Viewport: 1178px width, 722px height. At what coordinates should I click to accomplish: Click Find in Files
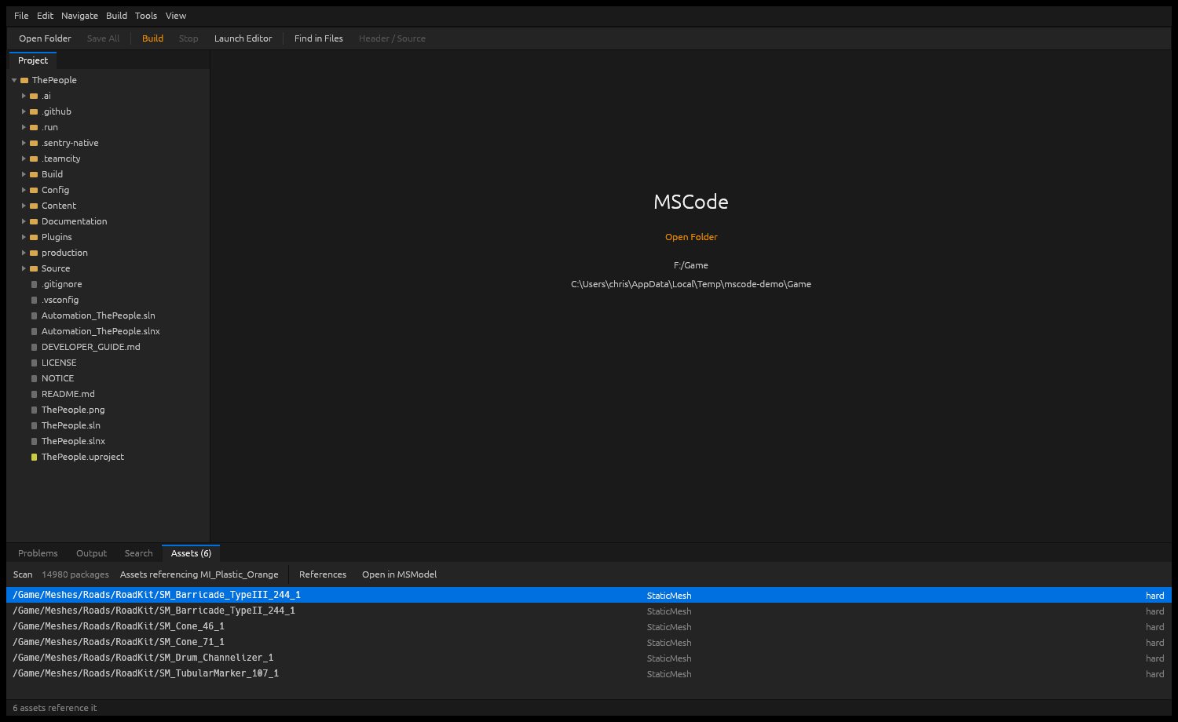[318, 38]
